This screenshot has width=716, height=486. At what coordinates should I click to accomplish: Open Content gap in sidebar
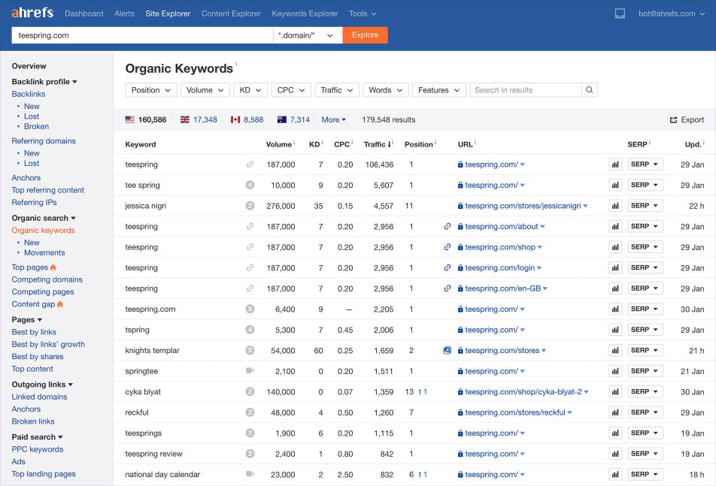tap(33, 304)
